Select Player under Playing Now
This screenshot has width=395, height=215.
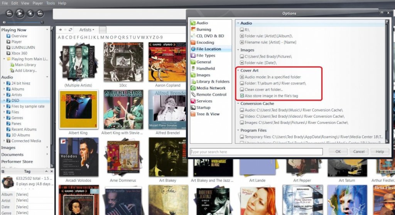[x=16, y=42]
